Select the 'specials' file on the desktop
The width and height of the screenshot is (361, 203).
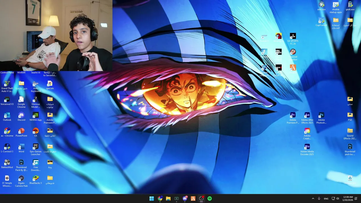50,85
